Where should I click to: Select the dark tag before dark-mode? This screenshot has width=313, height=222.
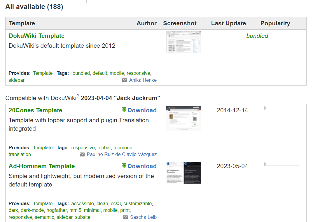[13, 210]
